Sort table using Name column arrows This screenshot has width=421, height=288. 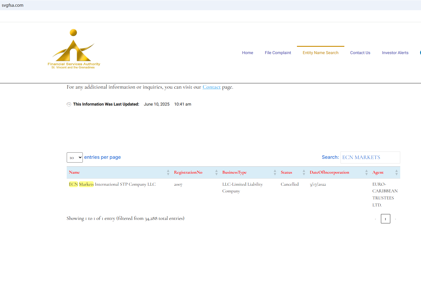coord(168,173)
